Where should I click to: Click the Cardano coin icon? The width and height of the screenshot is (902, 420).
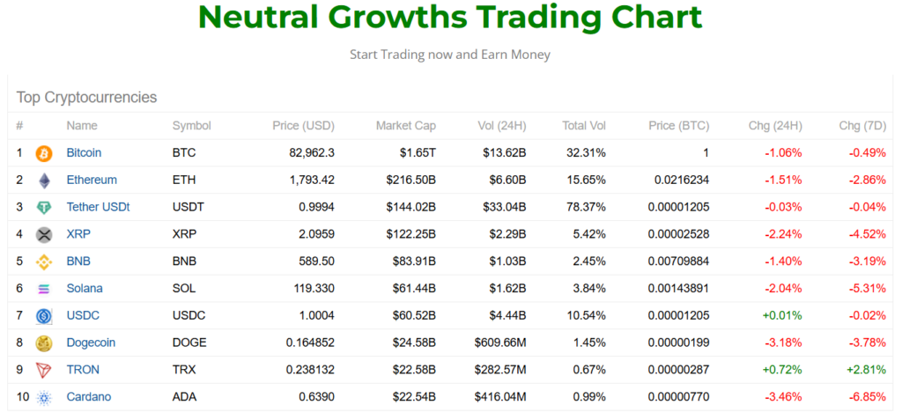tap(44, 397)
